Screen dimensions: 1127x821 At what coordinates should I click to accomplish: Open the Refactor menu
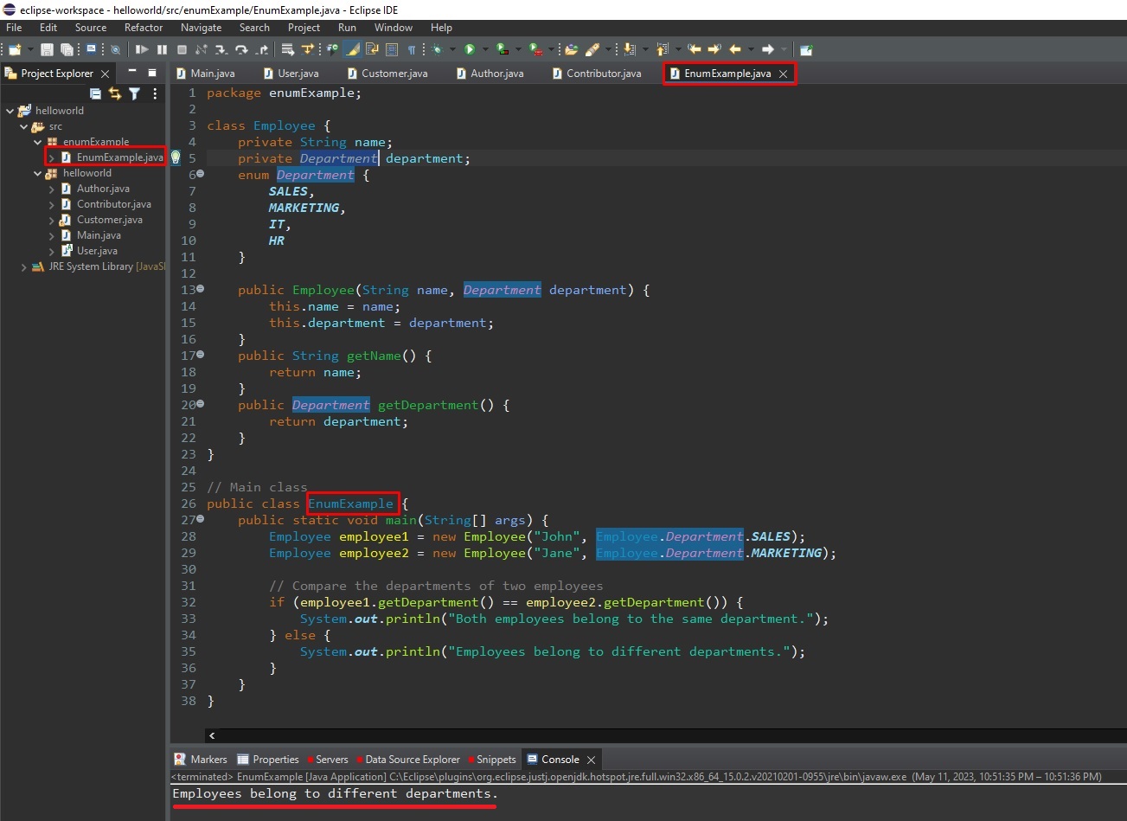(x=143, y=28)
